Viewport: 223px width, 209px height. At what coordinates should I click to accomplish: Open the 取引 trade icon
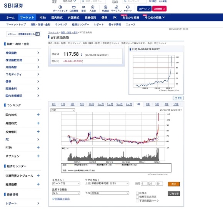(x=83, y=7)
